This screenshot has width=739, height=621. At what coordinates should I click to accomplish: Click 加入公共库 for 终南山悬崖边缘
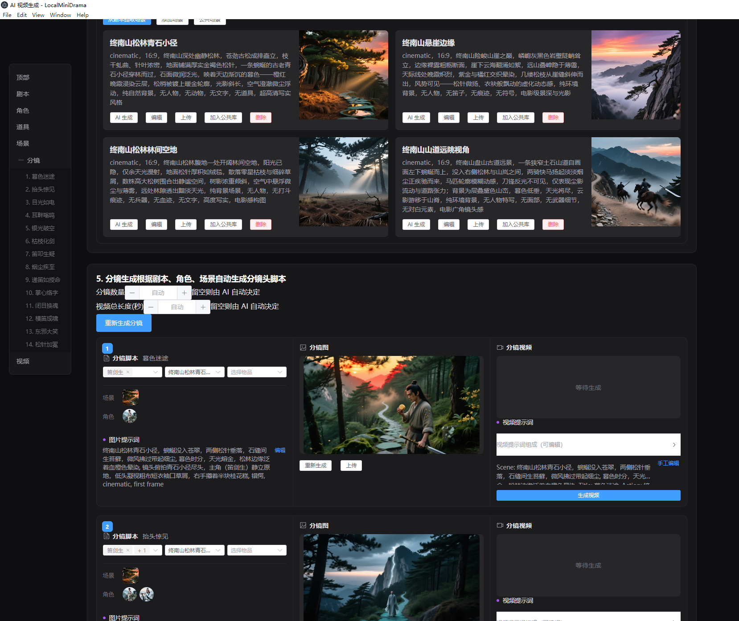pos(516,118)
